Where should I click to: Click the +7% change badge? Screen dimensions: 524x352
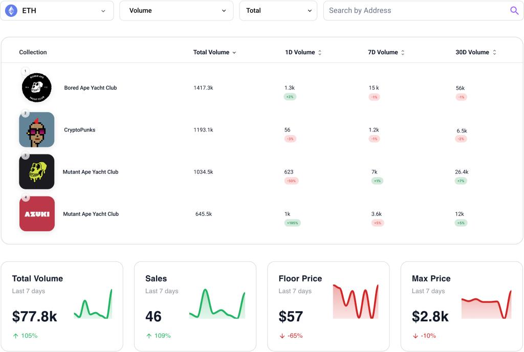[x=461, y=181]
